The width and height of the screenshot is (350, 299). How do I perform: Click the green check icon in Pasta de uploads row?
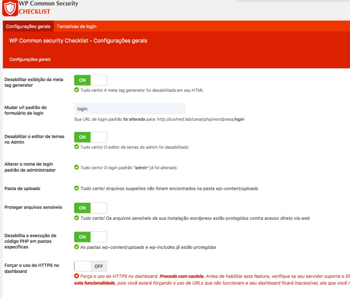point(77,188)
